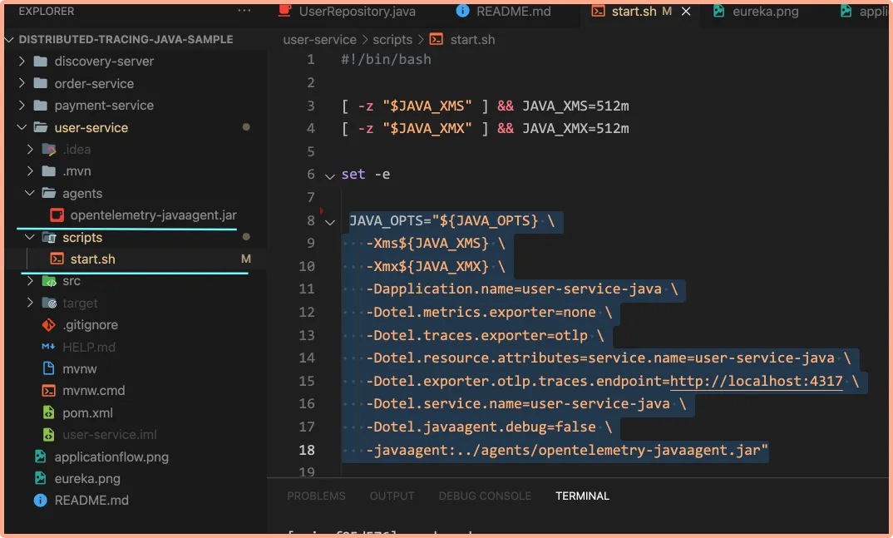This screenshot has height=538, width=893.
Task: Switch to the eureka.png editor tab
Action: coord(757,12)
